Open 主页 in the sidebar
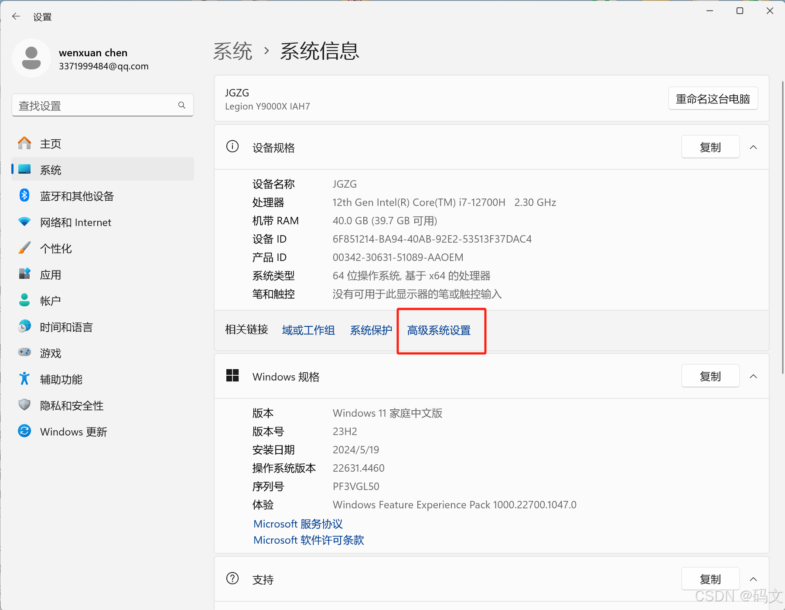This screenshot has height=610, width=785. (102, 144)
